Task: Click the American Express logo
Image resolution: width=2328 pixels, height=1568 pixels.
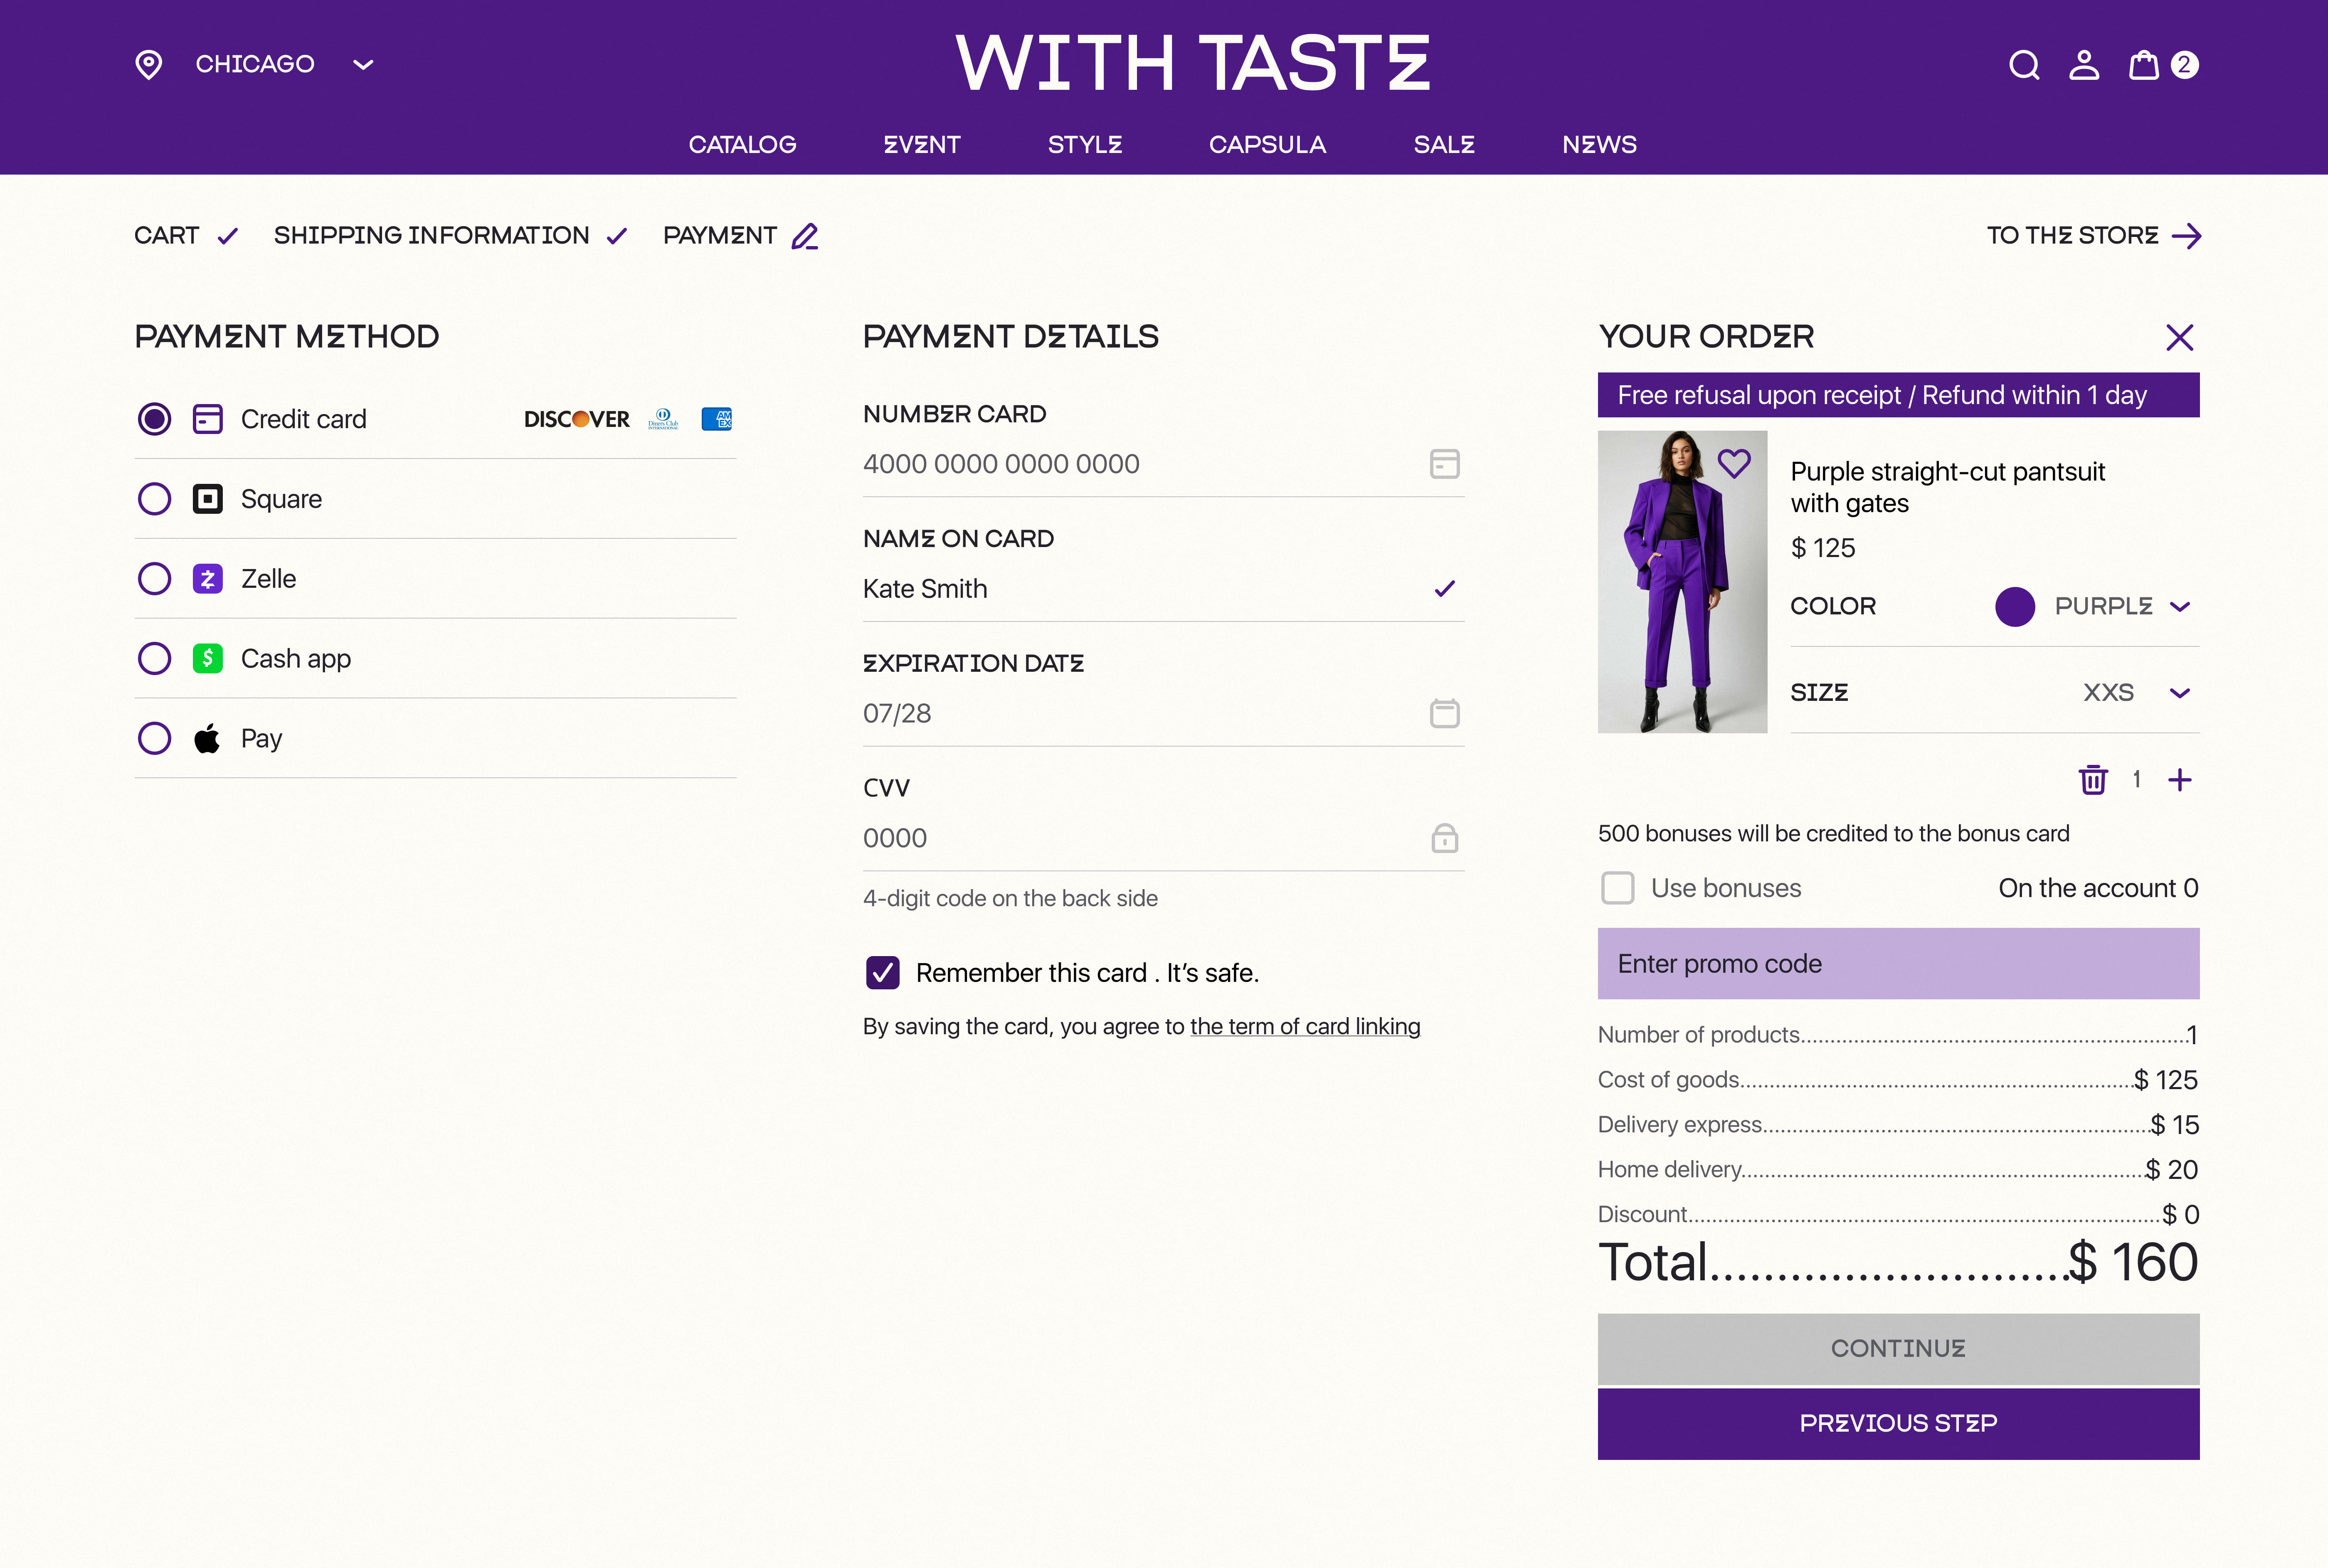Action: [717, 419]
